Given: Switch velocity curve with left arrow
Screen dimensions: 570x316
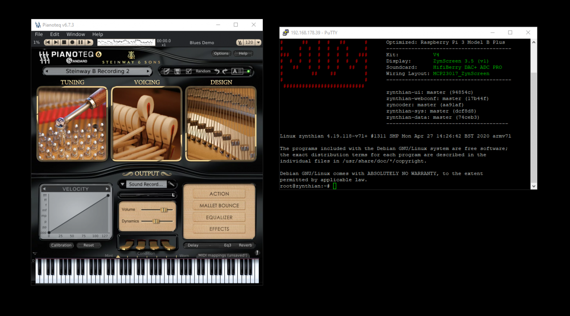Looking at the screenshot, I should [x=44, y=189].
